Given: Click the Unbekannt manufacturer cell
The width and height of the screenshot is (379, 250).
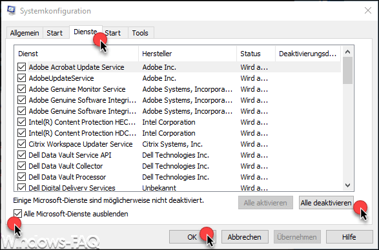Looking at the screenshot, I should [159, 187].
